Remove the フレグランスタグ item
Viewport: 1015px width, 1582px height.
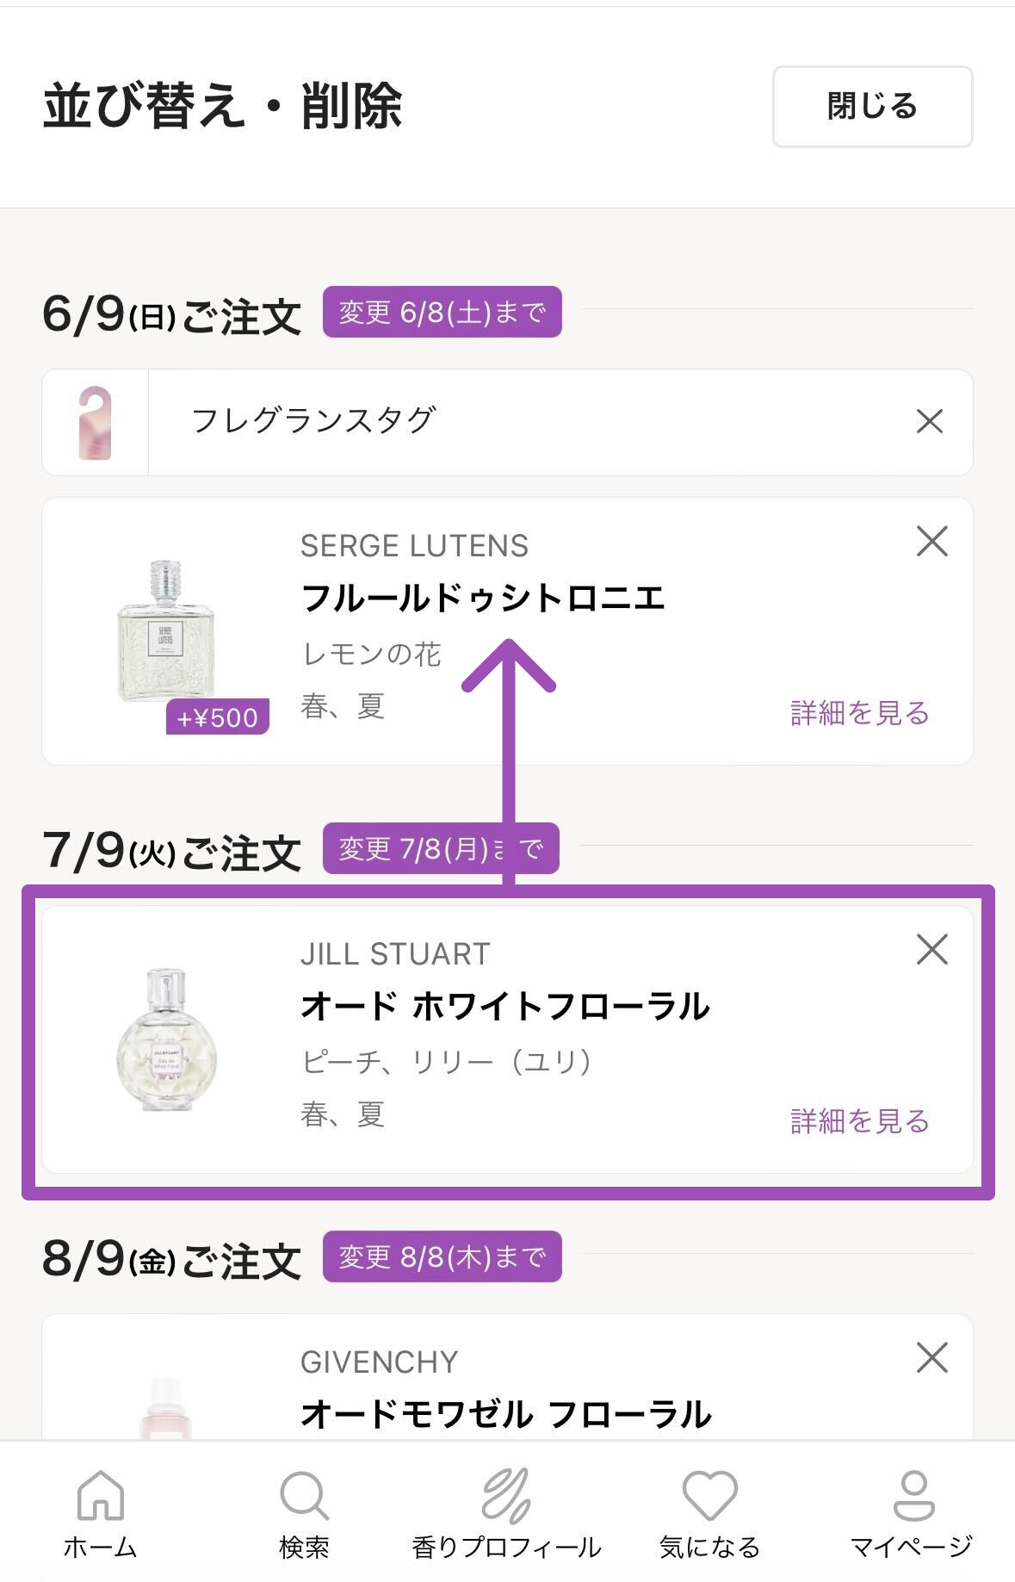tap(930, 422)
